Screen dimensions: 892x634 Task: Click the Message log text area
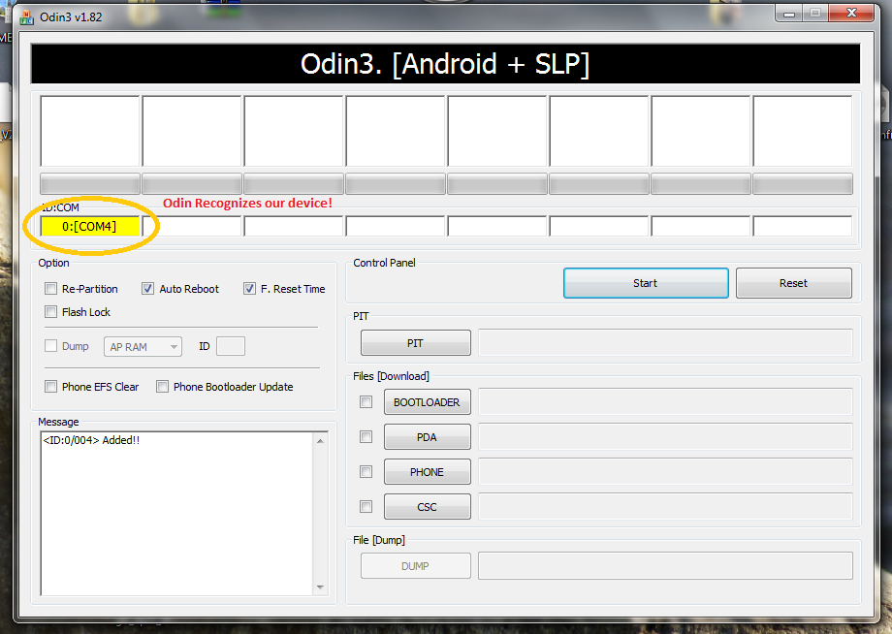tap(177, 514)
